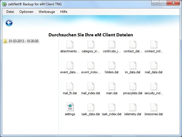Click the timezones.dat file name label
This screenshot has height=137, width=182.
pos(154,114)
